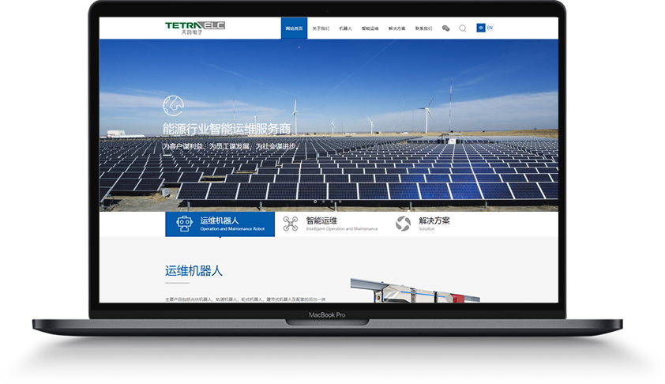The height and width of the screenshot is (384, 665).
Task: Click the drone icon for 智能运维
Action: pos(291,224)
